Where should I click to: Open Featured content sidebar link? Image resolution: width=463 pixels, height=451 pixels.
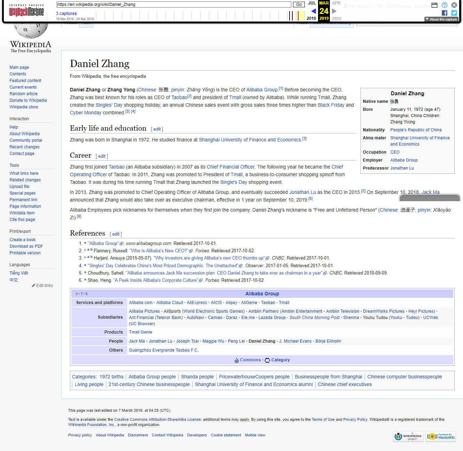(25, 81)
